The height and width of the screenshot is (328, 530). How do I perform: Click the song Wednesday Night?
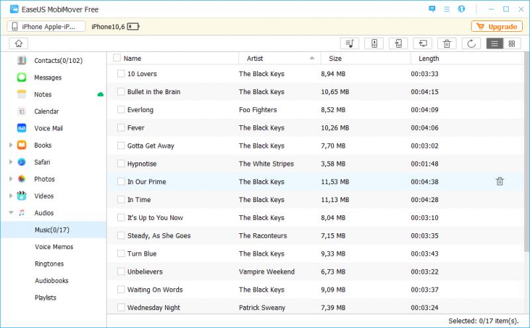click(x=154, y=307)
